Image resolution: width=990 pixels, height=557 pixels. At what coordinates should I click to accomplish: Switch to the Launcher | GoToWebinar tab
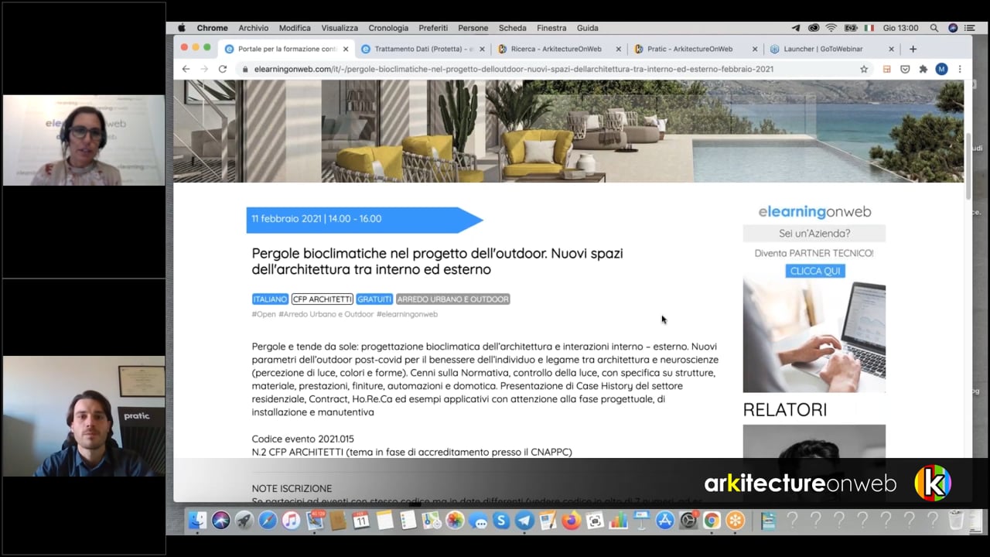(833, 49)
